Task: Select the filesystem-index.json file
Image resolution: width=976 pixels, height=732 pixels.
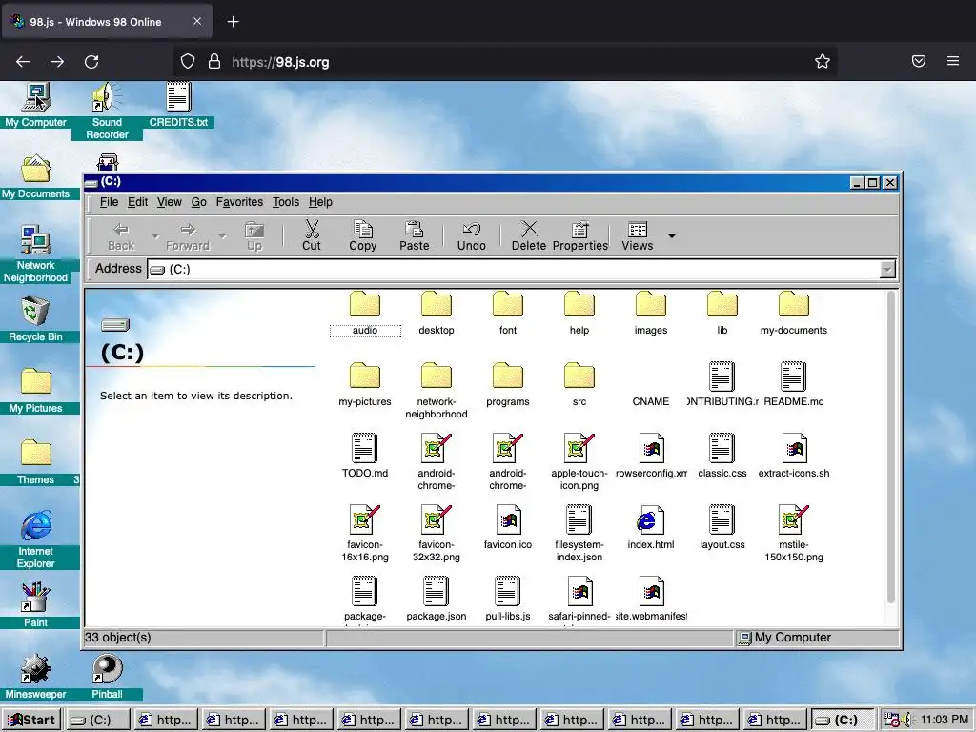Action: coord(579,534)
